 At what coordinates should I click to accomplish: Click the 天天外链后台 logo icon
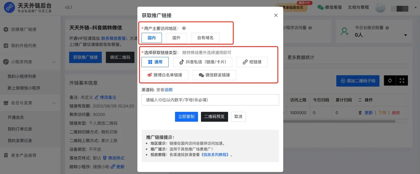(9, 8)
